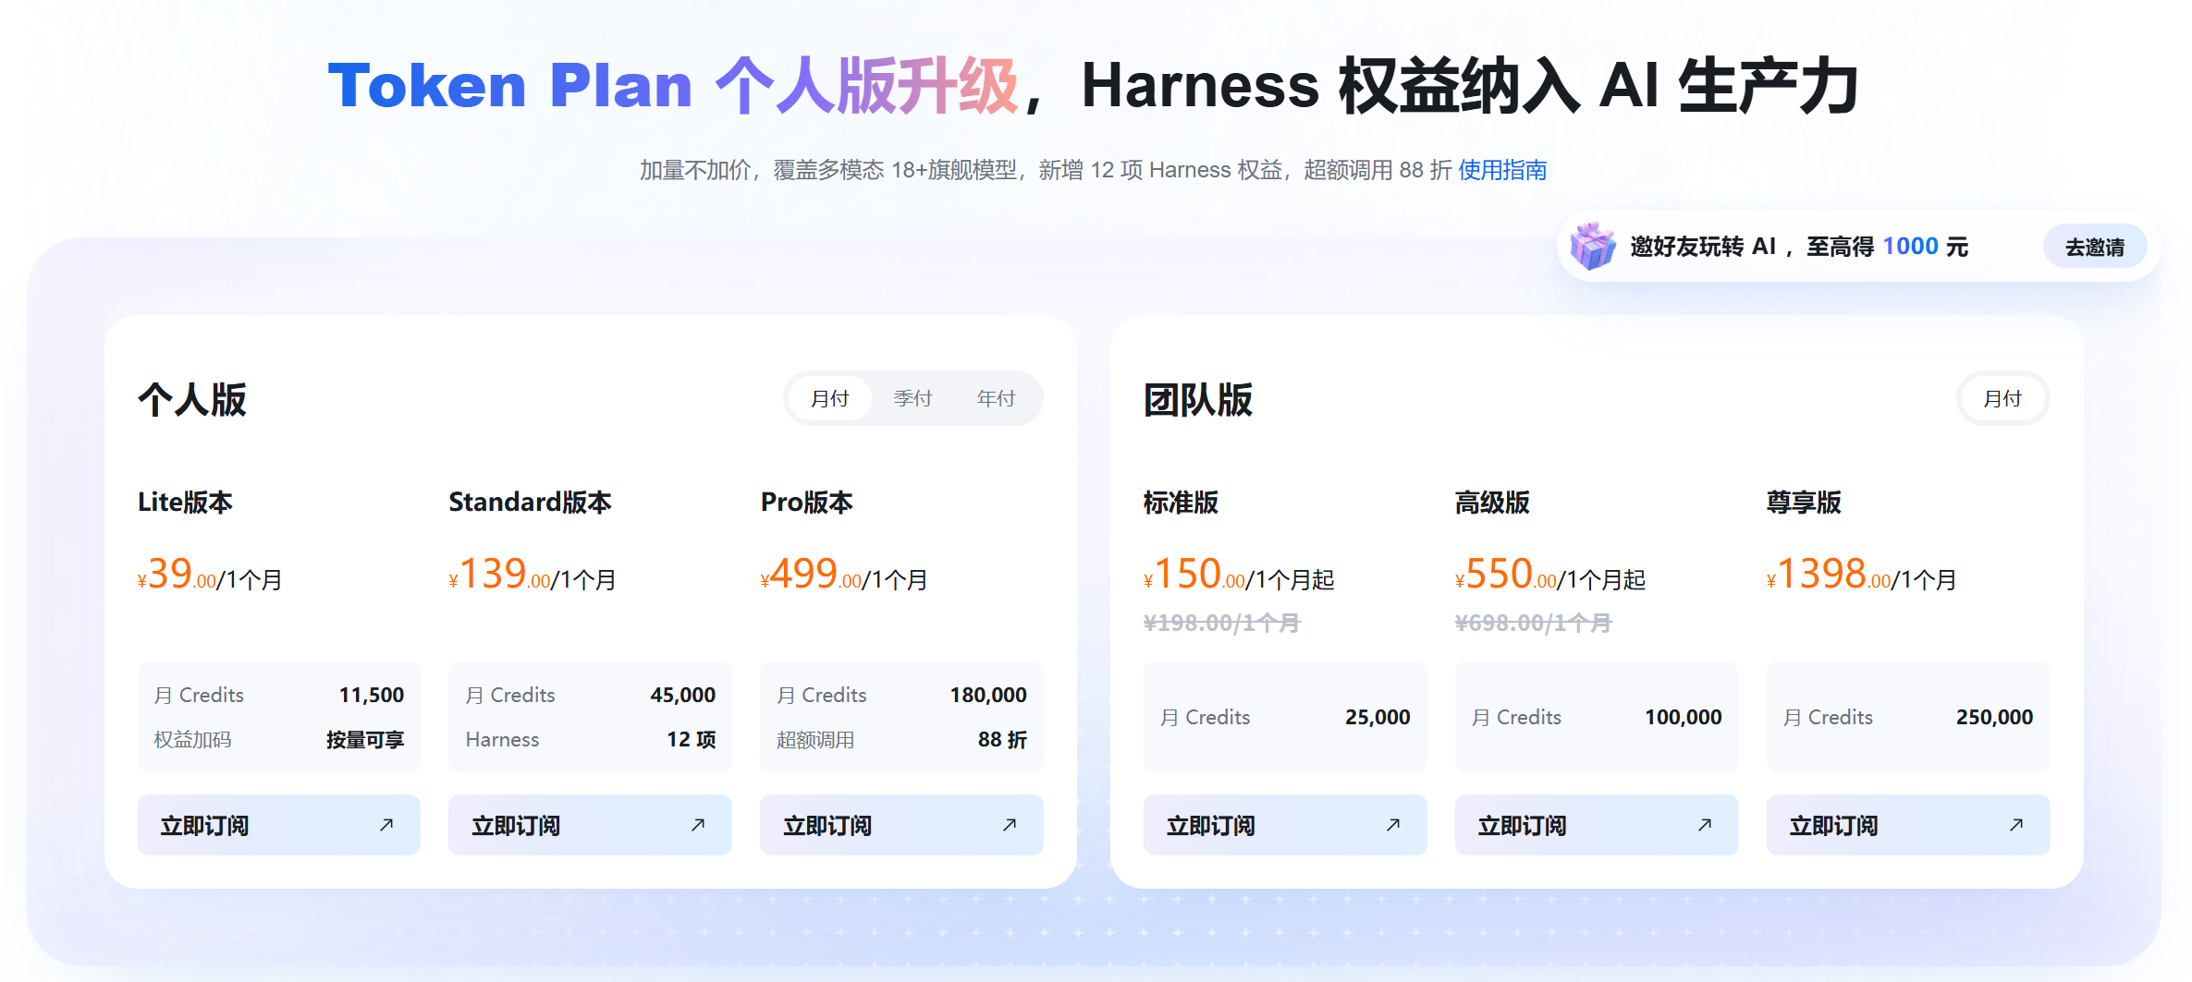Click the 标准版 plan title

[1181, 503]
